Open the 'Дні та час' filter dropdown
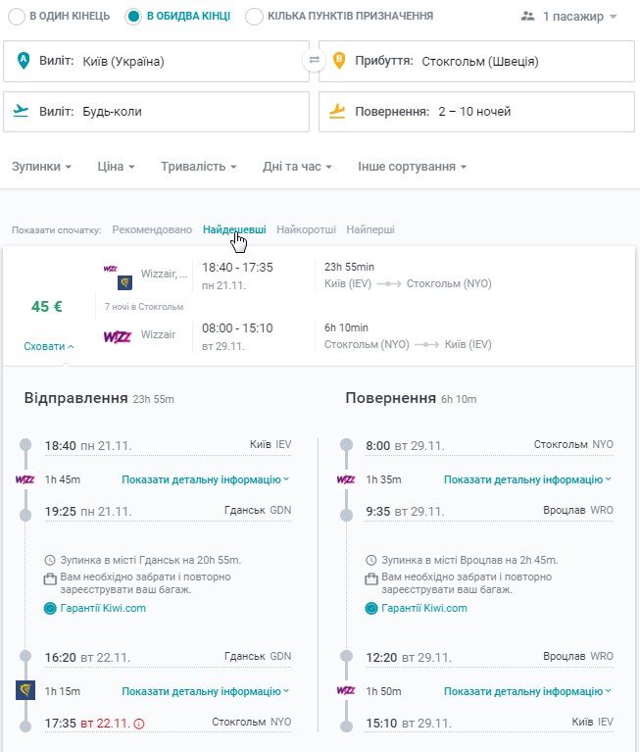The image size is (640, 752). point(297,167)
